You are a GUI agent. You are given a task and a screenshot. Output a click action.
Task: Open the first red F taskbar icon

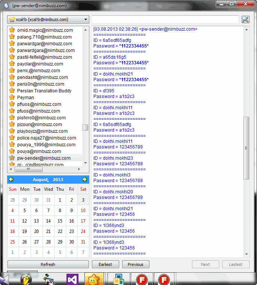coord(142,279)
